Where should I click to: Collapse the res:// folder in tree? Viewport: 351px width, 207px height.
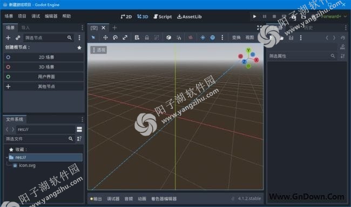tap(6, 157)
